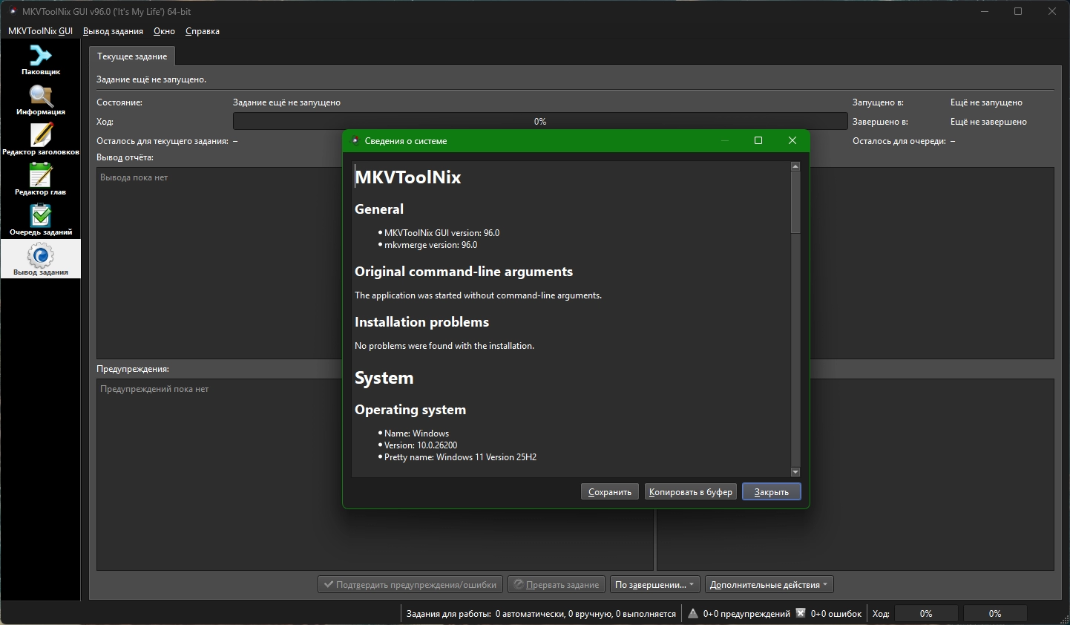Viewport: 1070px width, 625px height.
Task: Close the Сведения о системе dialog with X
Action: 792,140
